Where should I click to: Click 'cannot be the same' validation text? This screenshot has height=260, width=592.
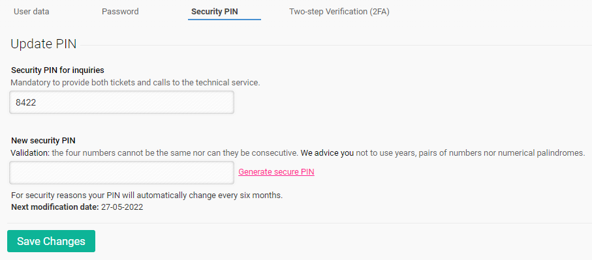point(151,153)
